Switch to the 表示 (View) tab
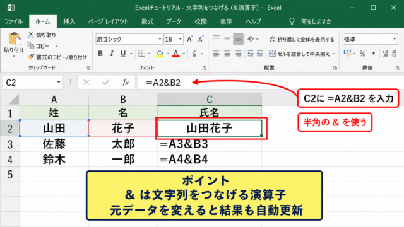The width and height of the screenshot is (404, 227). [226, 21]
